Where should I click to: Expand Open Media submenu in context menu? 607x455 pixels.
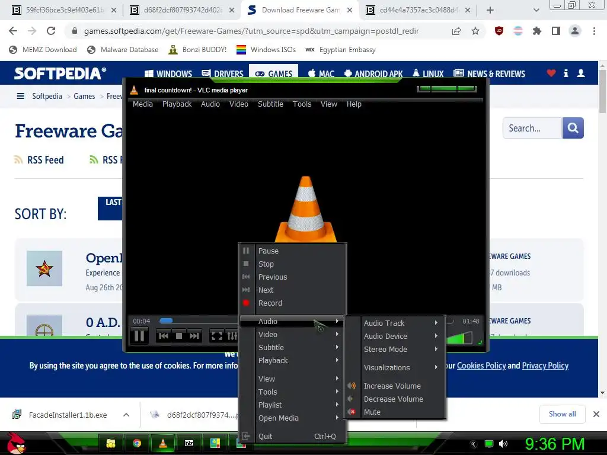(293, 418)
